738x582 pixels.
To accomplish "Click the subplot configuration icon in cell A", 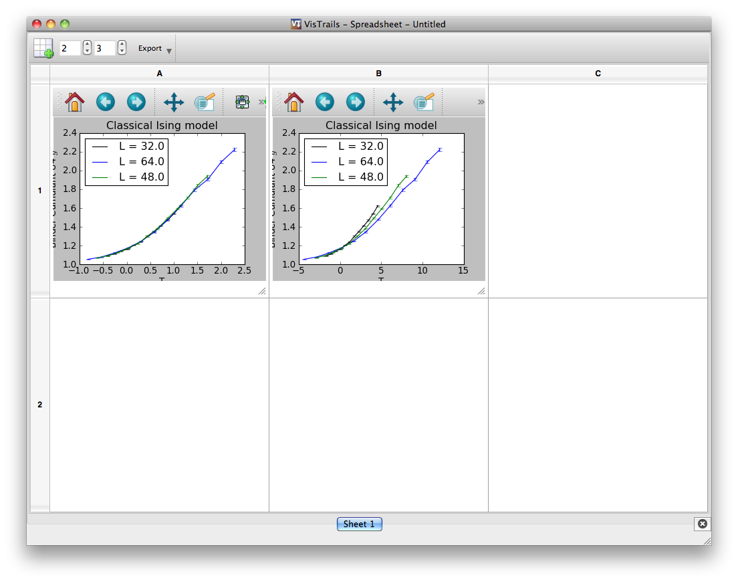I will click(242, 102).
